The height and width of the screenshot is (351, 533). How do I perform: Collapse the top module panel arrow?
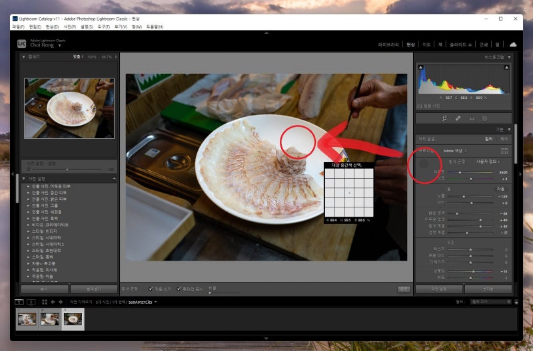266,33
